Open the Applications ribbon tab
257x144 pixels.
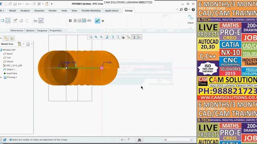pos(112,11)
